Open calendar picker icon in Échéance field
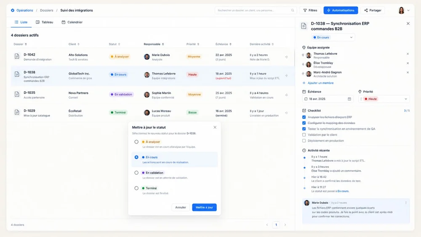Viewport: 421px width, 237px height. pyautogui.click(x=349, y=99)
